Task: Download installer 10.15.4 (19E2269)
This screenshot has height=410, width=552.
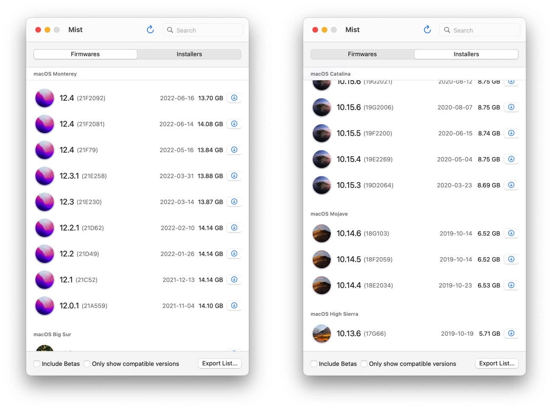Action: tap(511, 159)
